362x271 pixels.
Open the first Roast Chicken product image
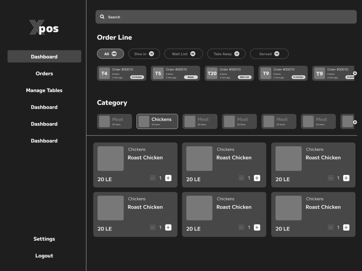(110, 158)
